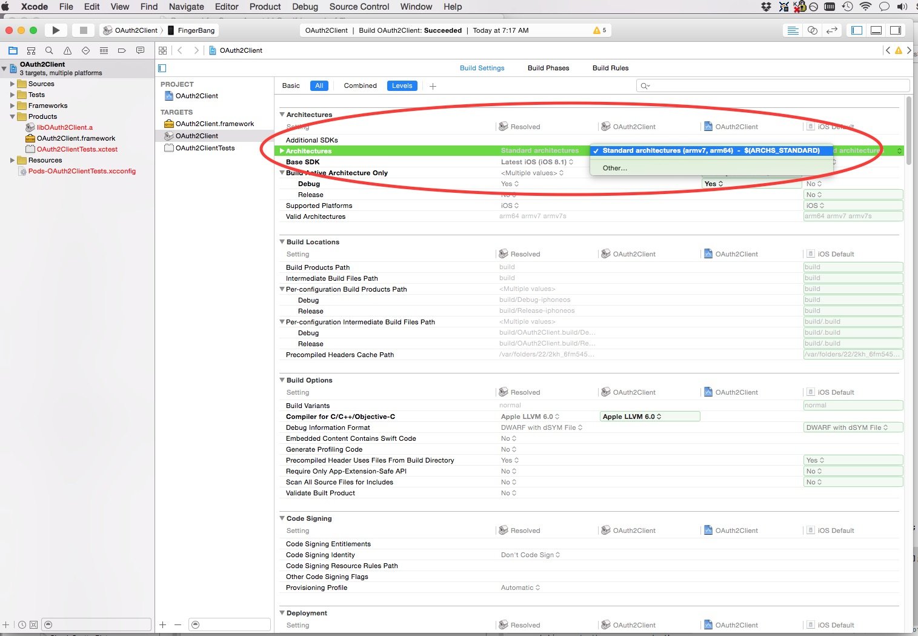
Task: Switch to Levels values view
Action: tap(402, 85)
